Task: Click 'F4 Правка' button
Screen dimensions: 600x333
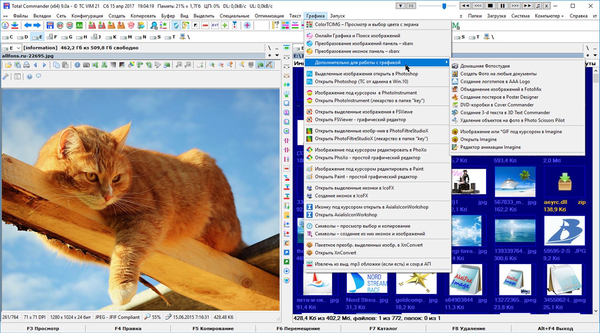Action: point(128,329)
